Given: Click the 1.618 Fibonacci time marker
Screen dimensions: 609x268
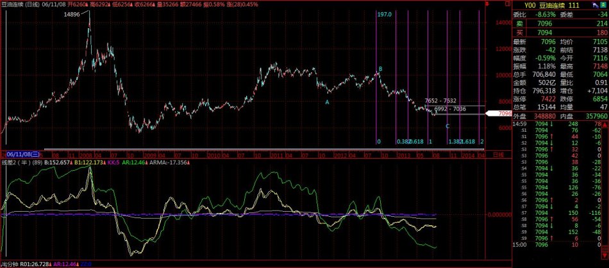Looking at the screenshot, I should pyautogui.click(x=467, y=141).
